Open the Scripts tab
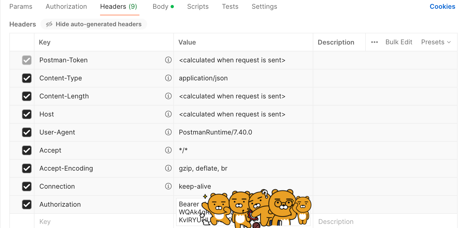The image size is (462, 228). pos(198,7)
